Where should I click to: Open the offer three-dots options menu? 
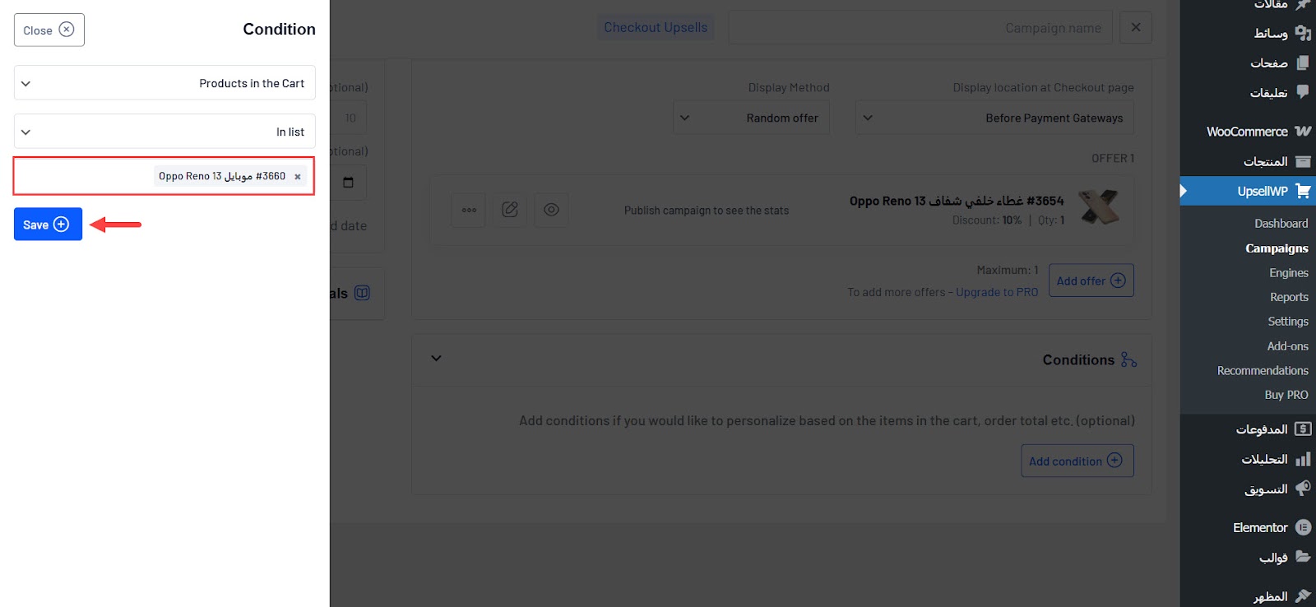click(x=469, y=210)
